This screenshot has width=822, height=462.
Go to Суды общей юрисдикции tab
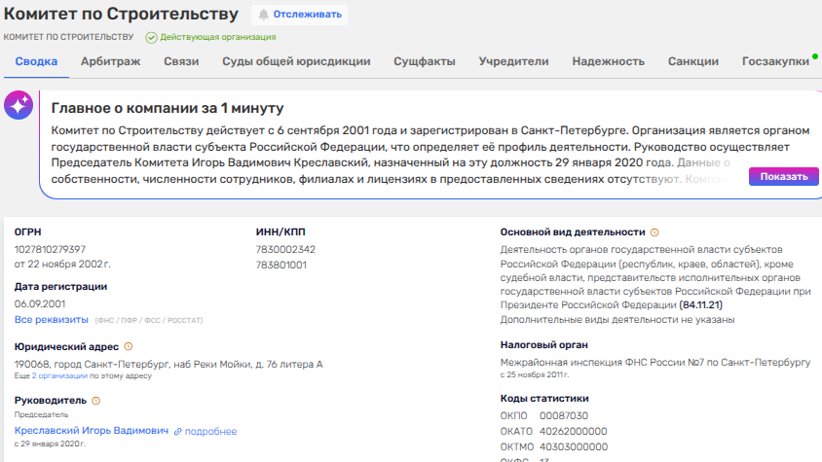pos(296,61)
